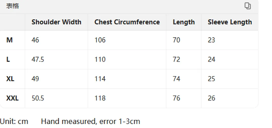Click the XXL size row label
Screen dimensions: 272x128
(12, 98)
